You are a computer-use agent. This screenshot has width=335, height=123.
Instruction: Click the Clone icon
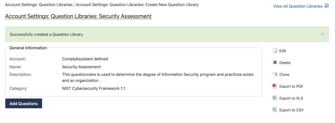(x=275, y=74)
